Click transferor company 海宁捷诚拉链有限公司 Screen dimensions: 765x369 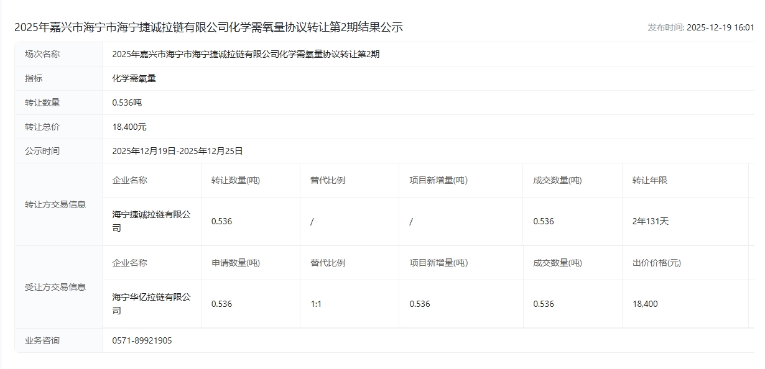[151, 221]
